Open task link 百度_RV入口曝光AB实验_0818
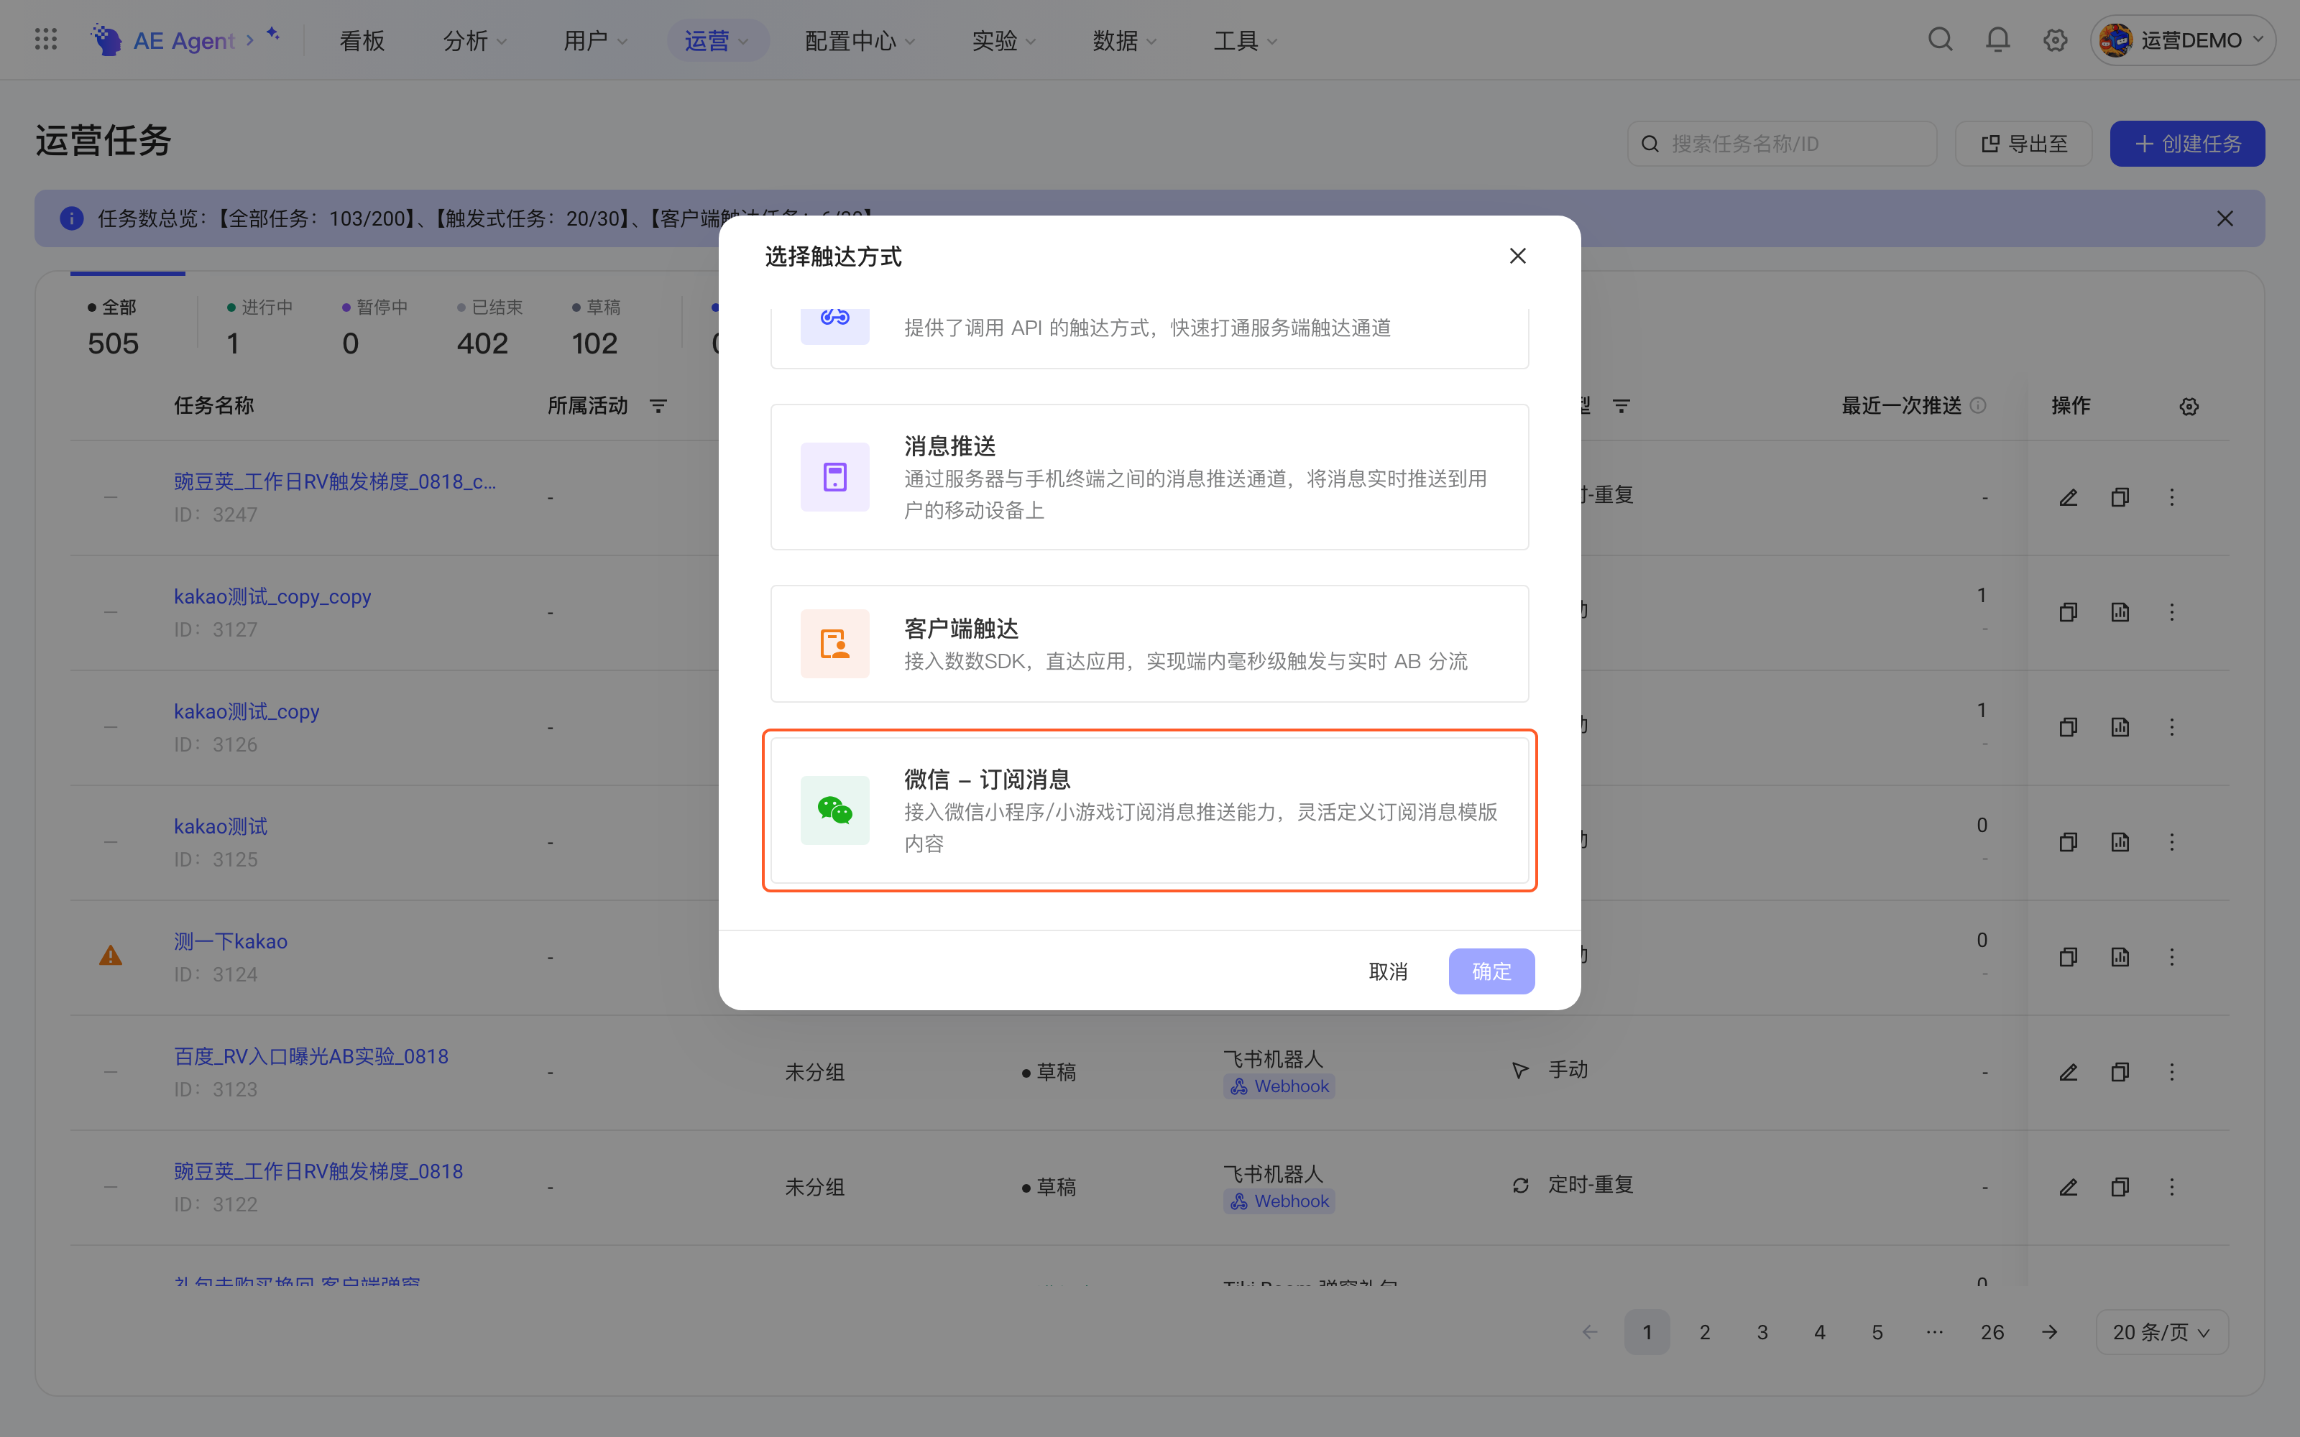The image size is (2300, 1437). tap(310, 1056)
